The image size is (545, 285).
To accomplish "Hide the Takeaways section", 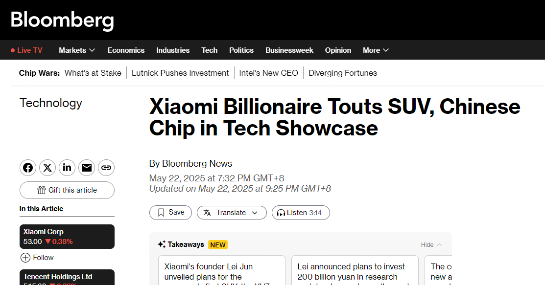I will (x=431, y=244).
